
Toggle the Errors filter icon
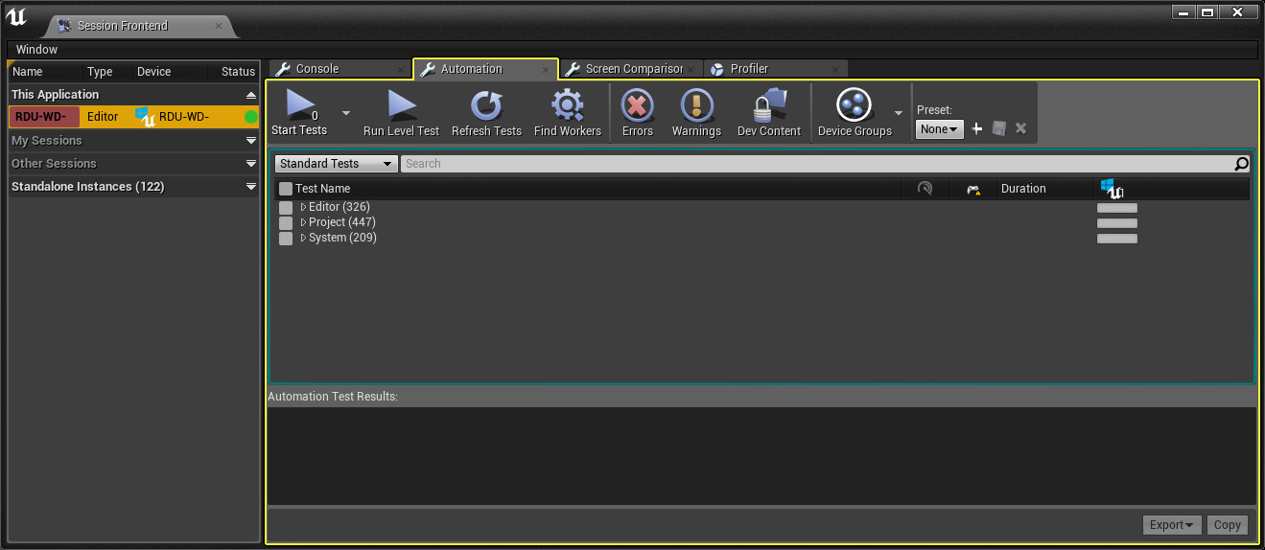[638, 104]
